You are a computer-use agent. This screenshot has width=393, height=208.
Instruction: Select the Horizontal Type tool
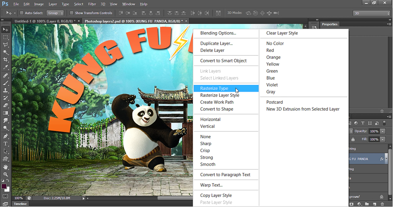point(5,144)
